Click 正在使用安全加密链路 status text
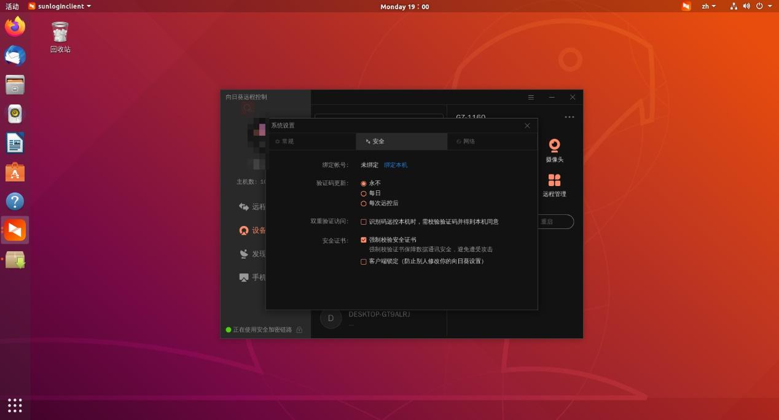The height and width of the screenshot is (420, 779). coord(262,330)
